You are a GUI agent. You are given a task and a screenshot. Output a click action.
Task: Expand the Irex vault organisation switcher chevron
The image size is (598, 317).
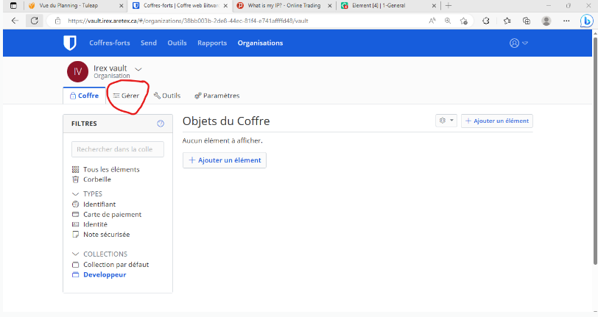pyautogui.click(x=138, y=69)
